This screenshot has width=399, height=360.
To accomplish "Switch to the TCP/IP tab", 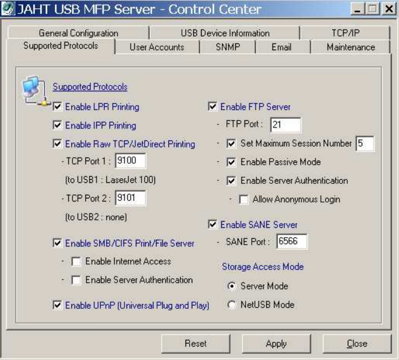I will point(345,33).
